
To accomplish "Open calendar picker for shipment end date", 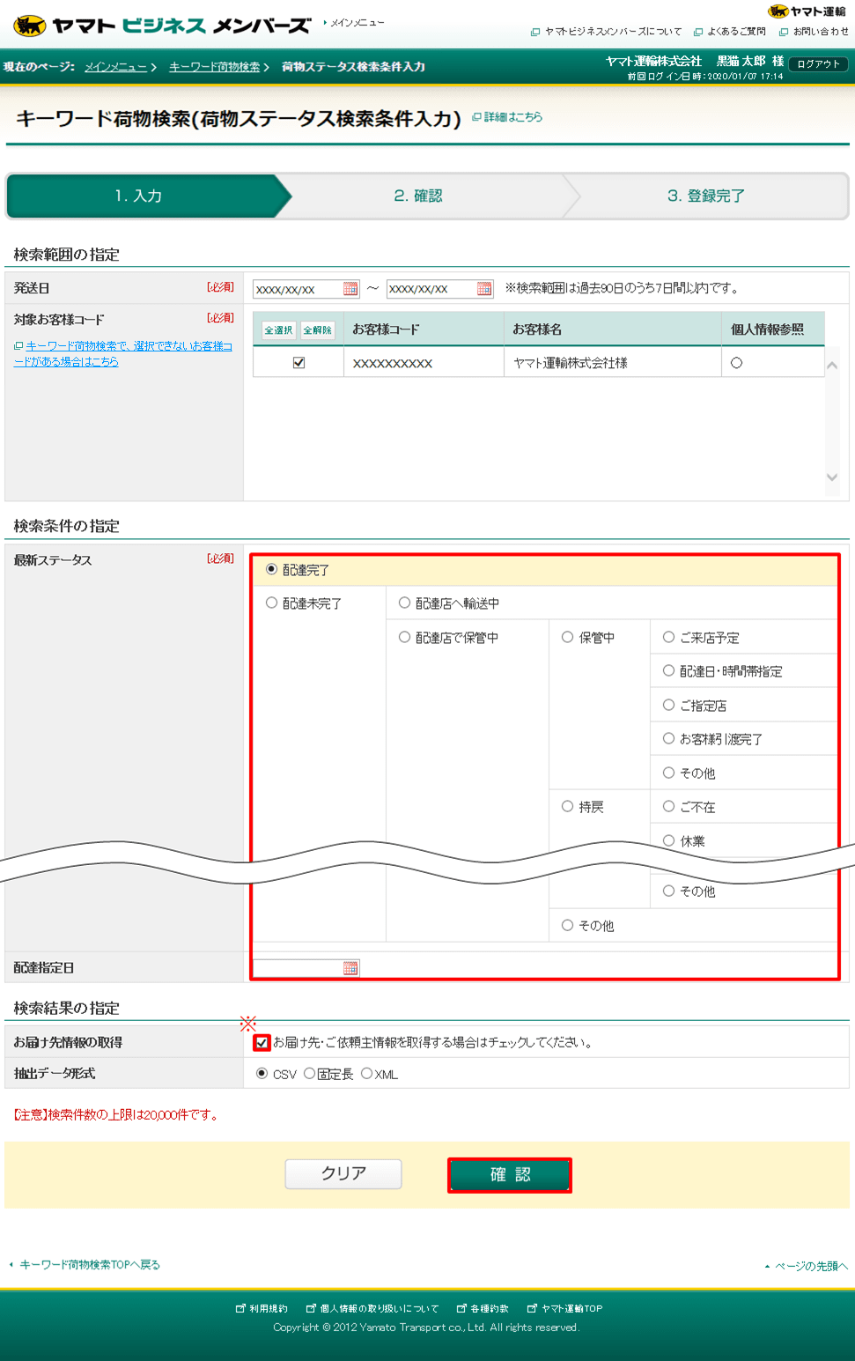I will pyautogui.click(x=484, y=288).
